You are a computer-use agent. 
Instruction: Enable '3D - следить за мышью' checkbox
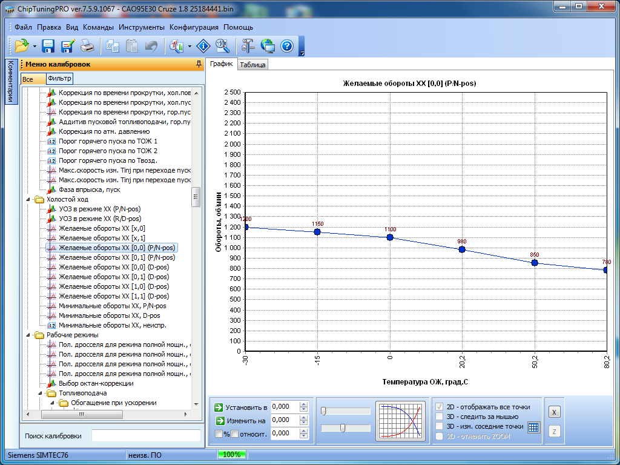(x=440, y=417)
